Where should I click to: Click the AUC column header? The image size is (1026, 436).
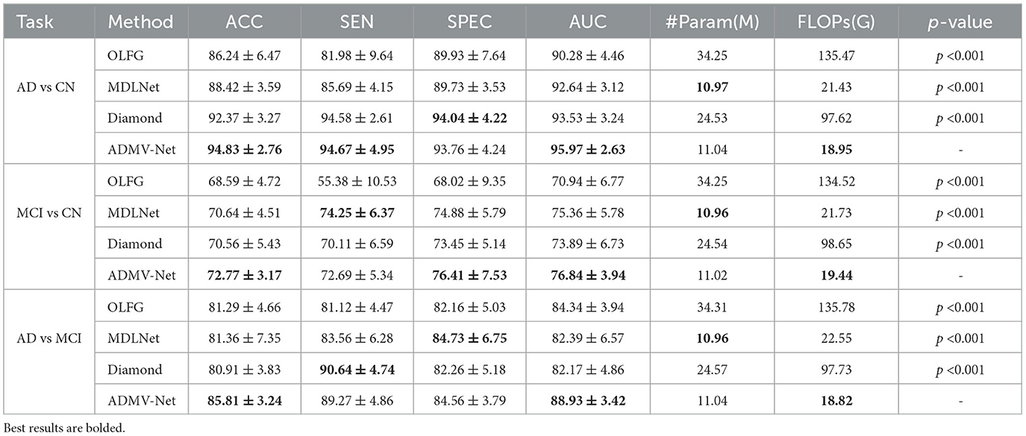click(x=584, y=22)
